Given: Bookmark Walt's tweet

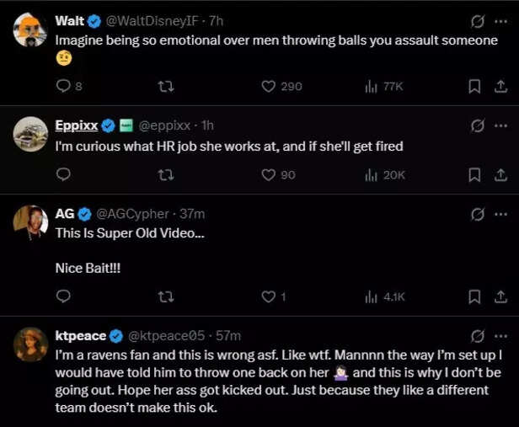Looking at the screenshot, I should pyautogui.click(x=474, y=86).
